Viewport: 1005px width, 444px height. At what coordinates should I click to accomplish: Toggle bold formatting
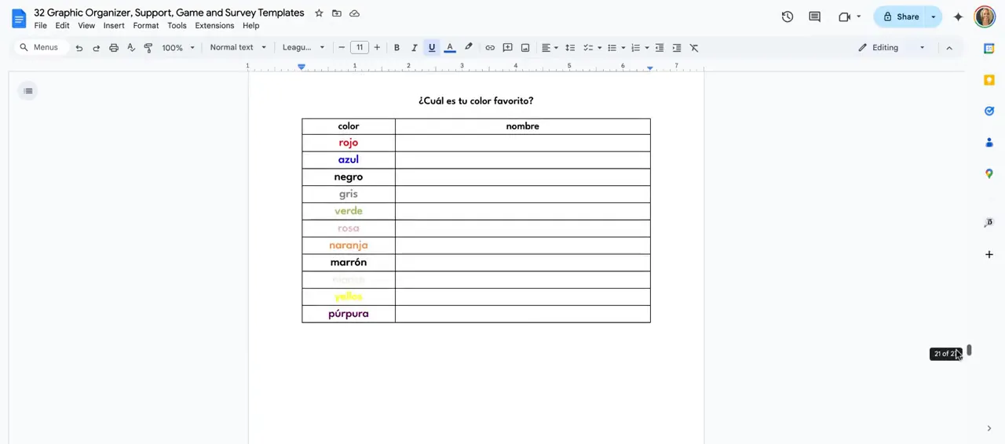(397, 48)
